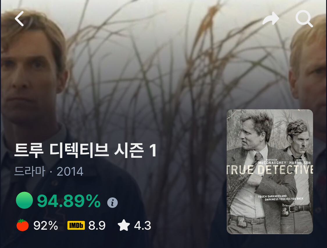
Task: Click the 2014 release year
Action: point(70,172)
